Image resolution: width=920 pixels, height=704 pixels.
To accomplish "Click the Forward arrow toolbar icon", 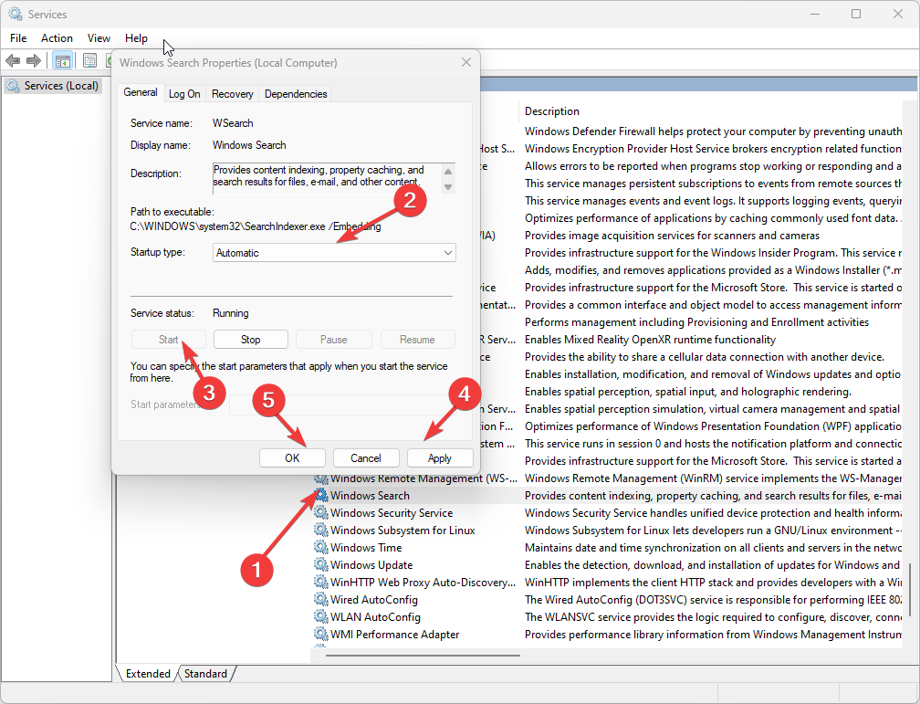I will [34, 60].
